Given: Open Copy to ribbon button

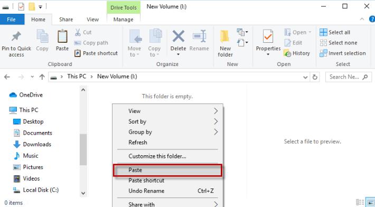Looking at the screenshot, I should pyautogui.click(x=154, y=43).
